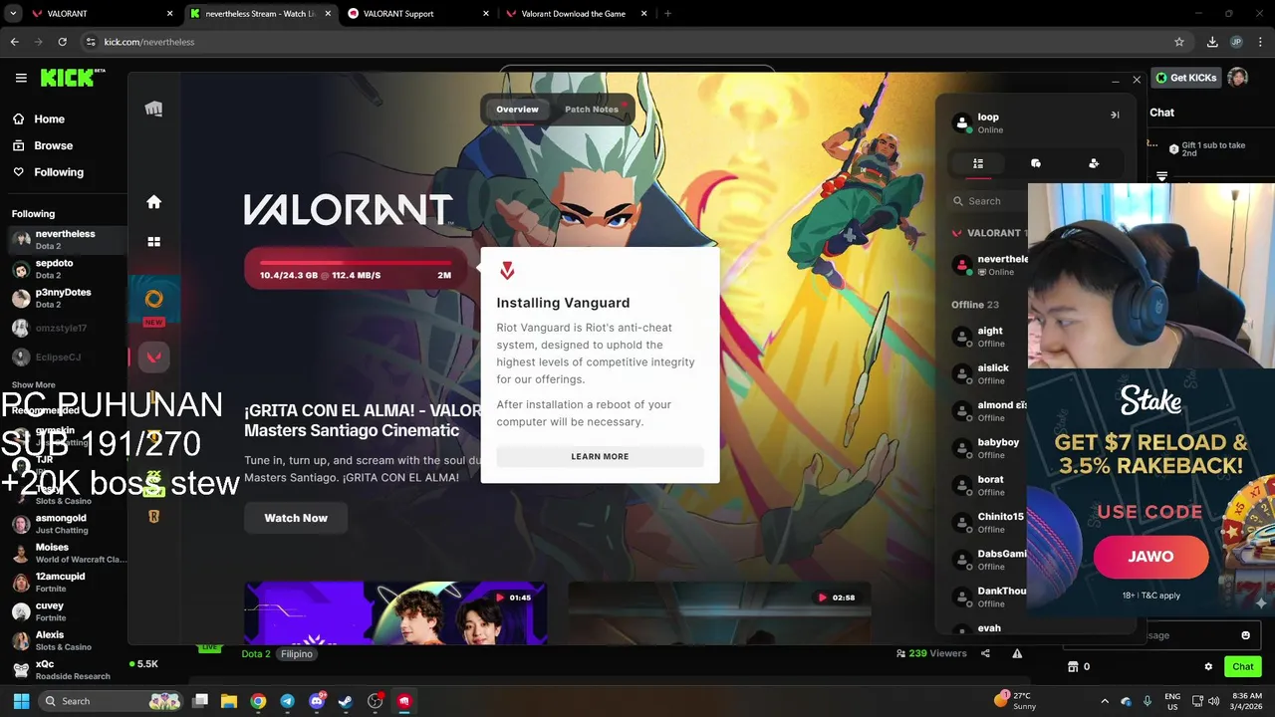Click the JAWO promo code button

coord(1150,557)
